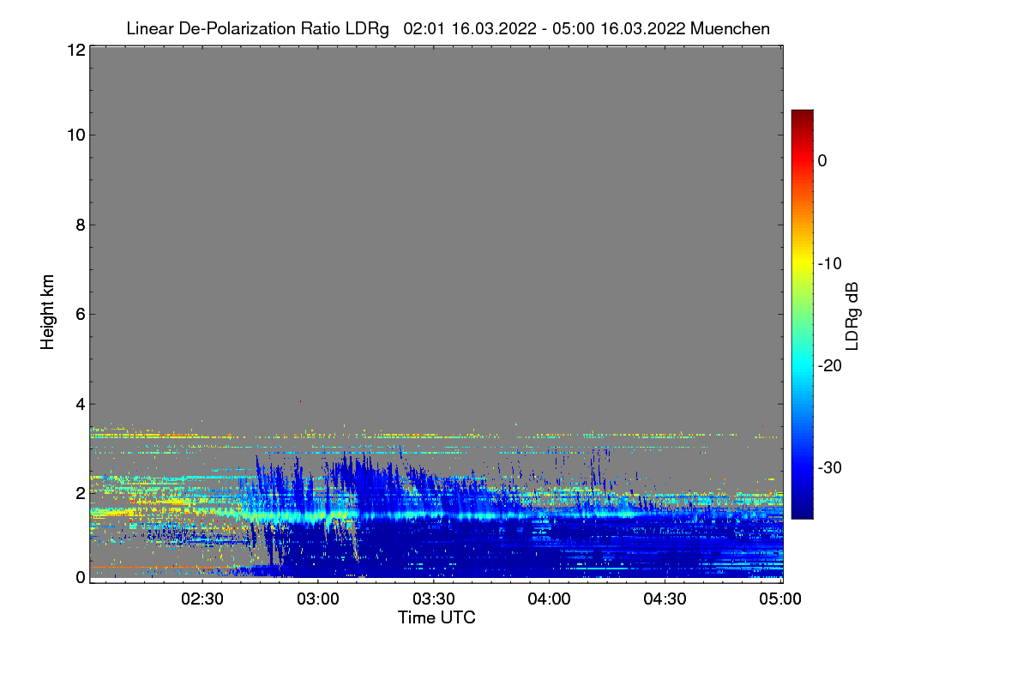Click the '03:00' time axis label

pos(319,599)
